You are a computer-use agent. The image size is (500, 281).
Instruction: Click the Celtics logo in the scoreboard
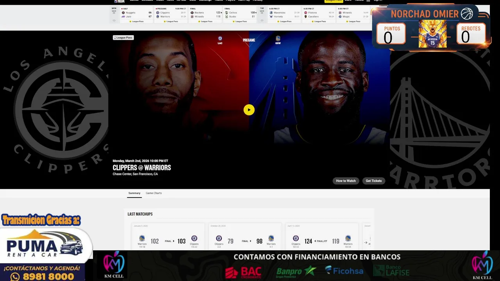[227, 12]
